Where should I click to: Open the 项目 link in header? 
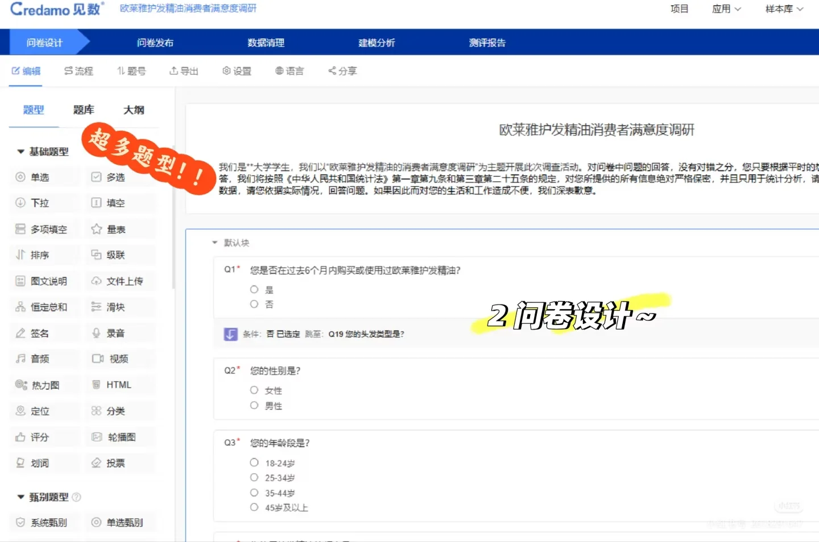point(680,9)
